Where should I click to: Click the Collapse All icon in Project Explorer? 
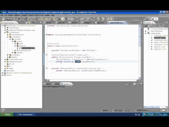[x=26, y=23]
